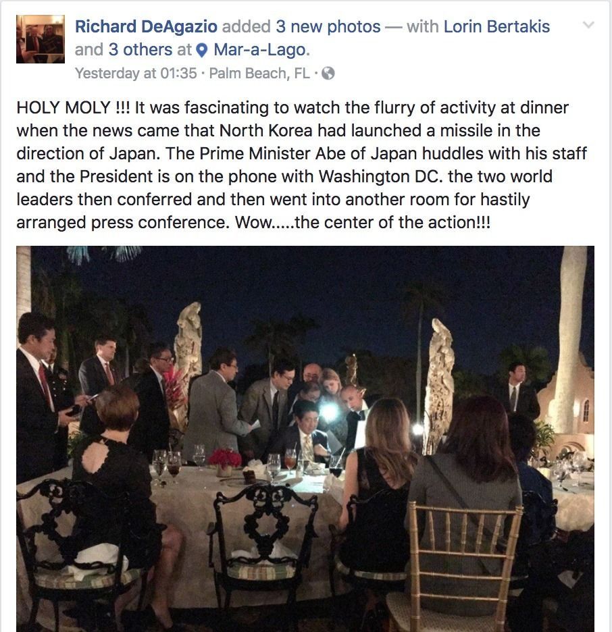Click the red flower centerpiece in the photo

point(225,458)
